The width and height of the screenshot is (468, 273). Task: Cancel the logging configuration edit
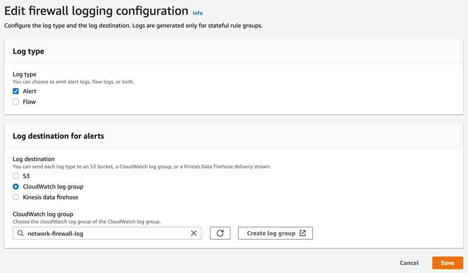[x=409, y=263]
